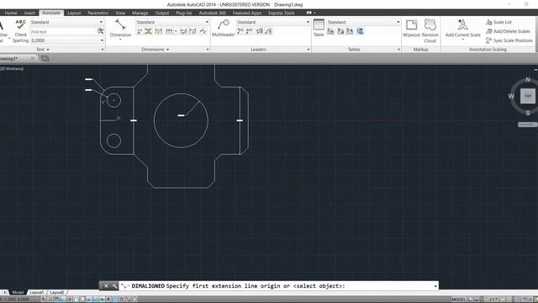Image resolution: width=538 pixels, height=303 pixels.
Task: Click the Collect leaders icon
Action: (268, 31)
